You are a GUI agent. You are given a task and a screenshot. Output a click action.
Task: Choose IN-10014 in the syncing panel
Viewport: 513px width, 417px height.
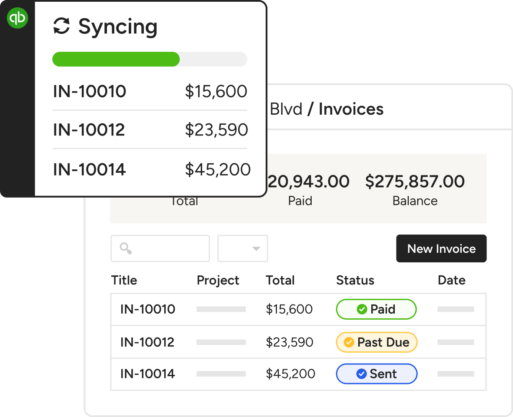pos(90,169)
